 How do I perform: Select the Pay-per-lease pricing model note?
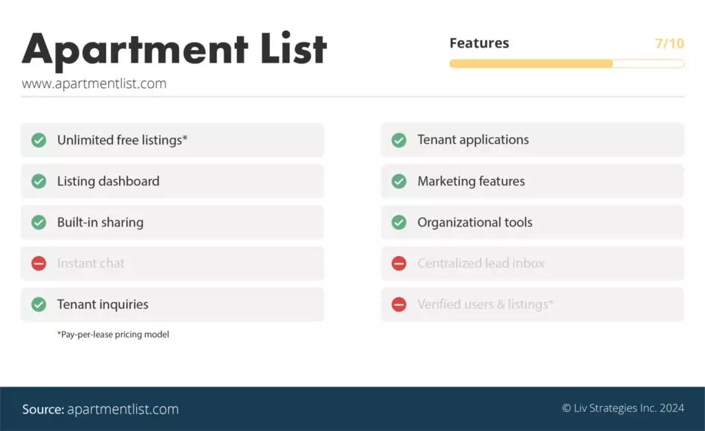point(114,335)
